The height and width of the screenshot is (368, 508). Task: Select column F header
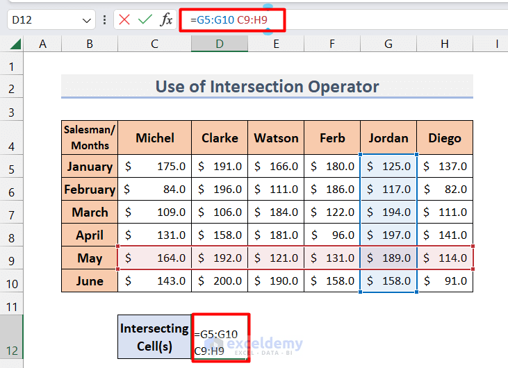[x=332, y=44]
